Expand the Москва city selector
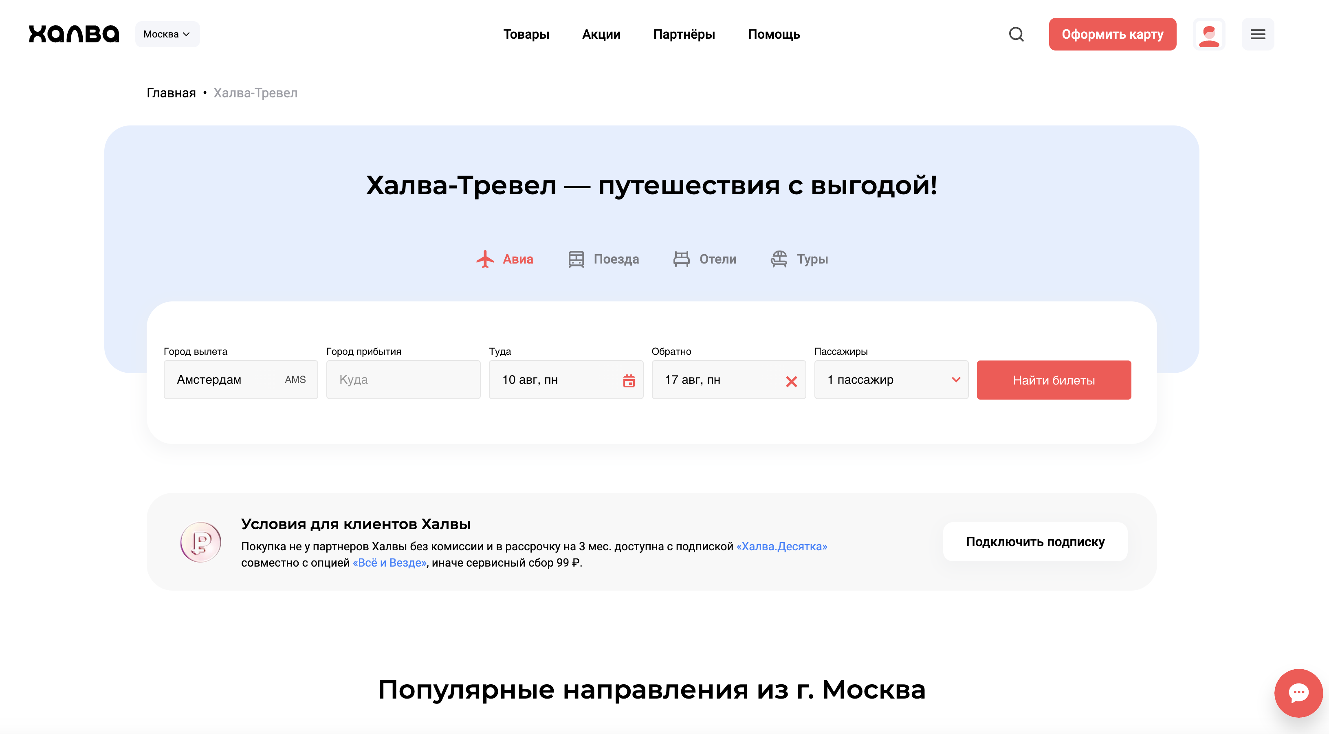1329x734 pixels. [x=167, y=34]
